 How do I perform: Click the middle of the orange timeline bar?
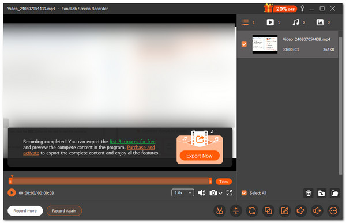pyautogui.click(x=110, y=182)
